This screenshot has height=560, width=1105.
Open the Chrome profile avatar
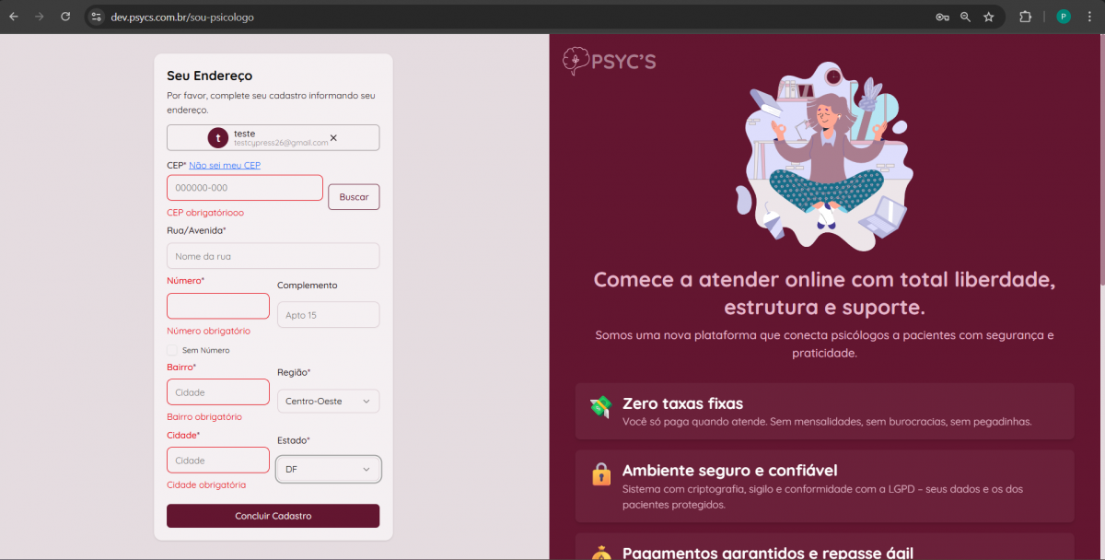[1064, 17]
